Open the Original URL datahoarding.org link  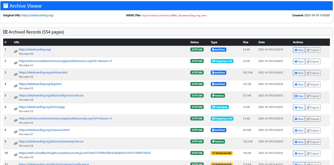(38, 15)
